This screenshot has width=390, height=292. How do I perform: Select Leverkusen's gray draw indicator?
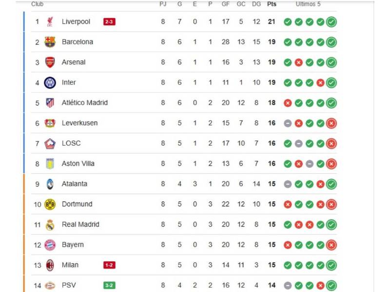(x=288, y=123)
